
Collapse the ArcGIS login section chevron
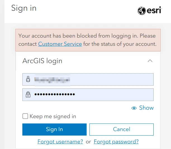tap(150, 61)
